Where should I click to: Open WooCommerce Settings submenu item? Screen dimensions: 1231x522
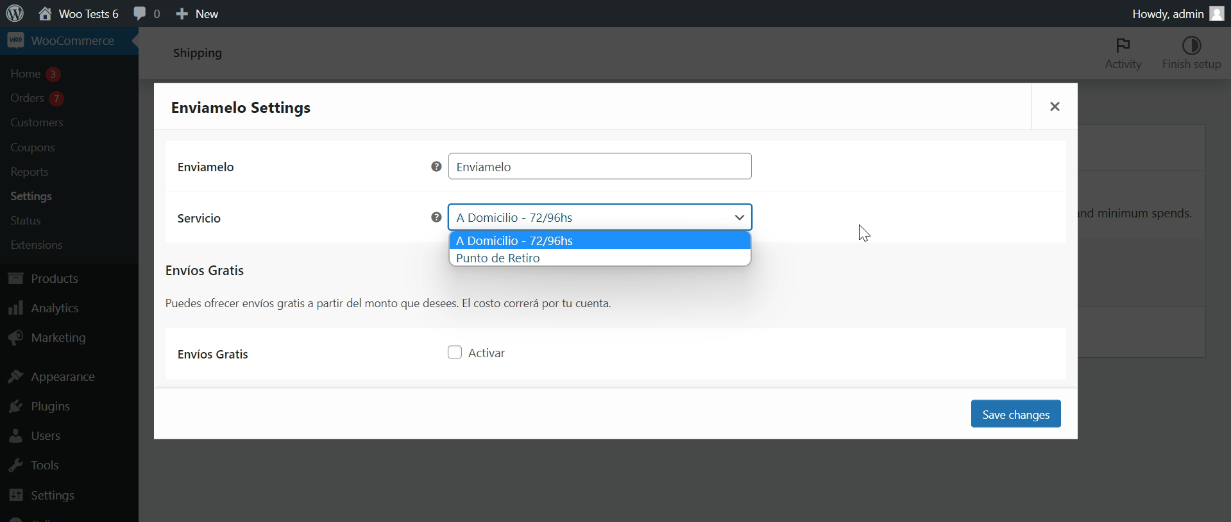[x=31, y=196]
